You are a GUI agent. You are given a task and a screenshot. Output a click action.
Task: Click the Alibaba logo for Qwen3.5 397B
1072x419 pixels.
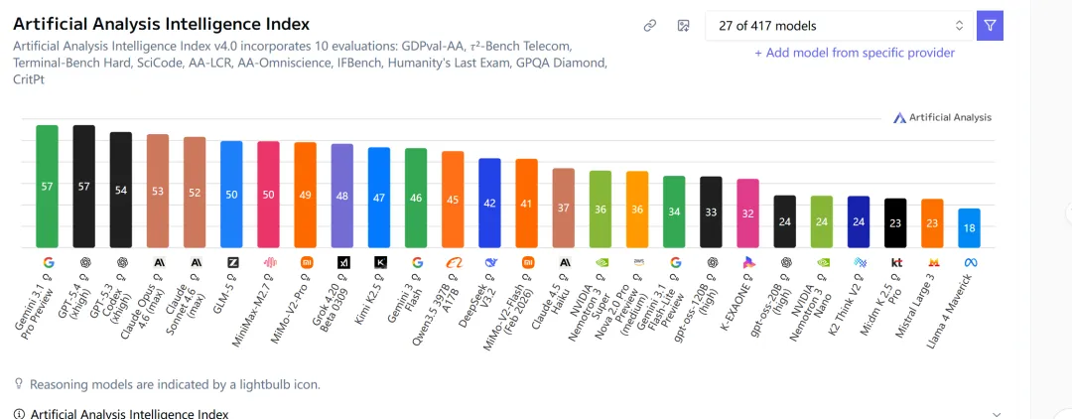pos(453,263)
